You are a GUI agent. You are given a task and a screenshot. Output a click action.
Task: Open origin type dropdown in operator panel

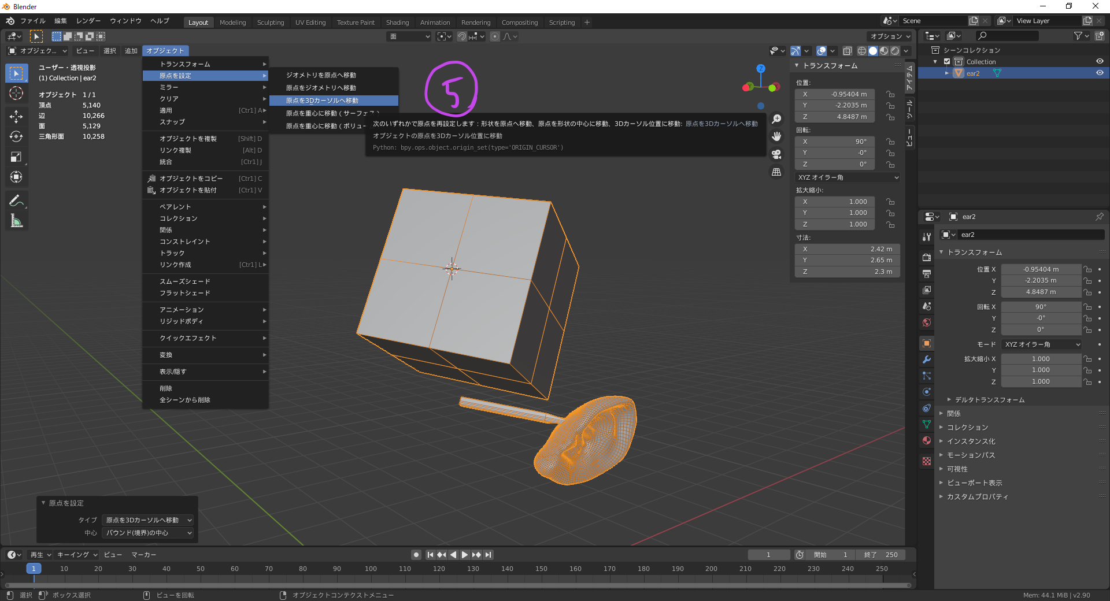click(x=148, y=520)
